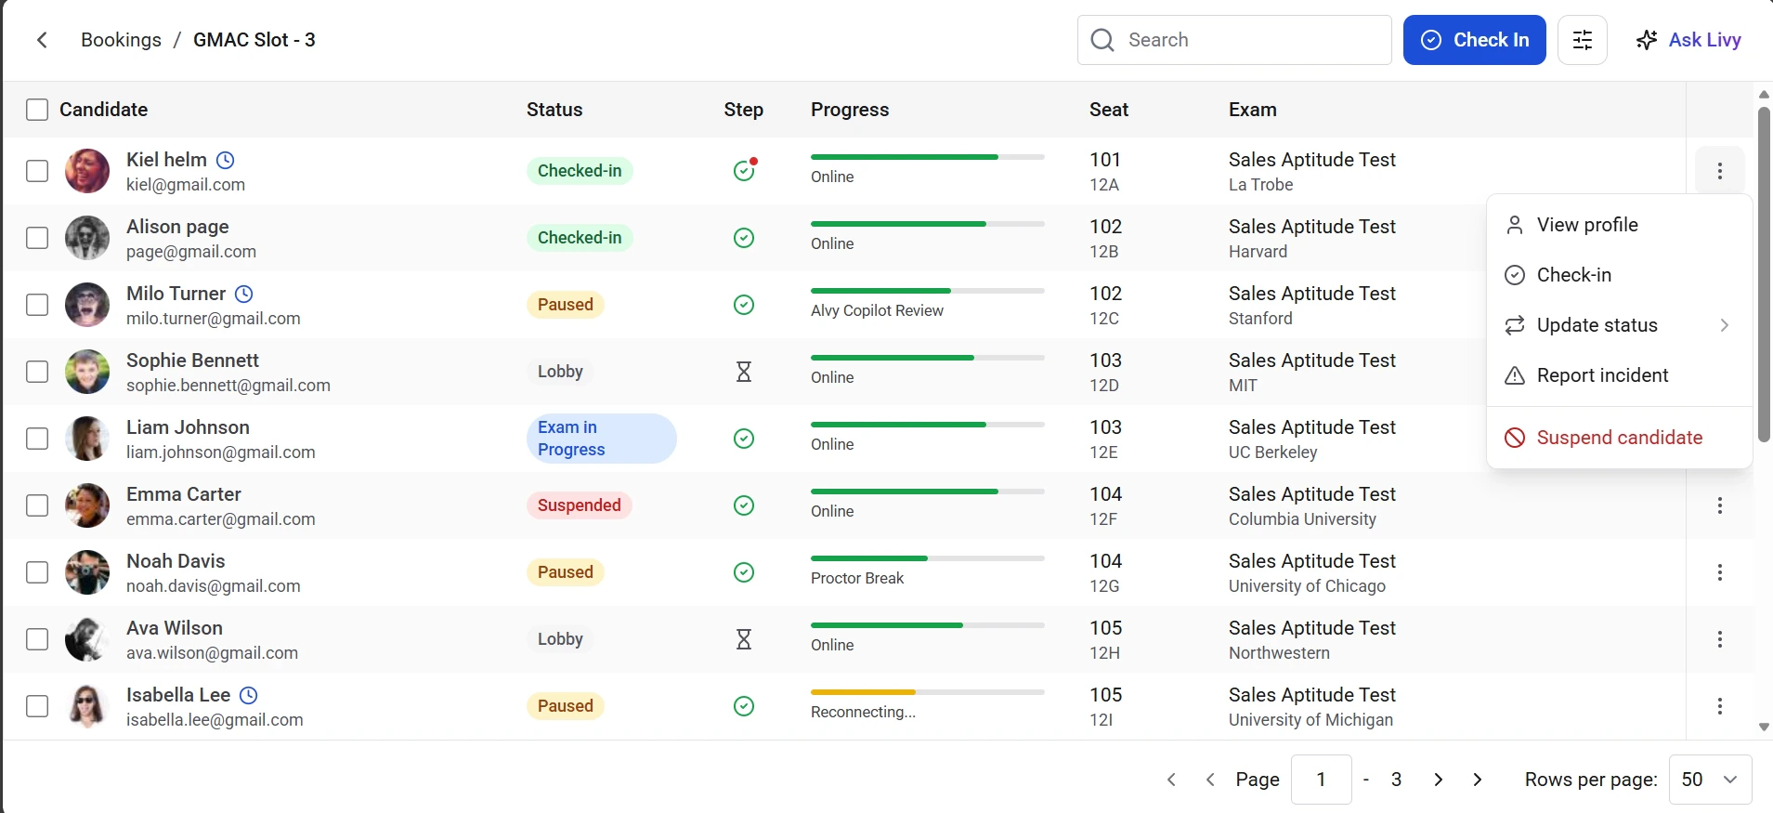Click step check icon for Kiel helm
The image size is (1773, 813).
tap(744, 171)
